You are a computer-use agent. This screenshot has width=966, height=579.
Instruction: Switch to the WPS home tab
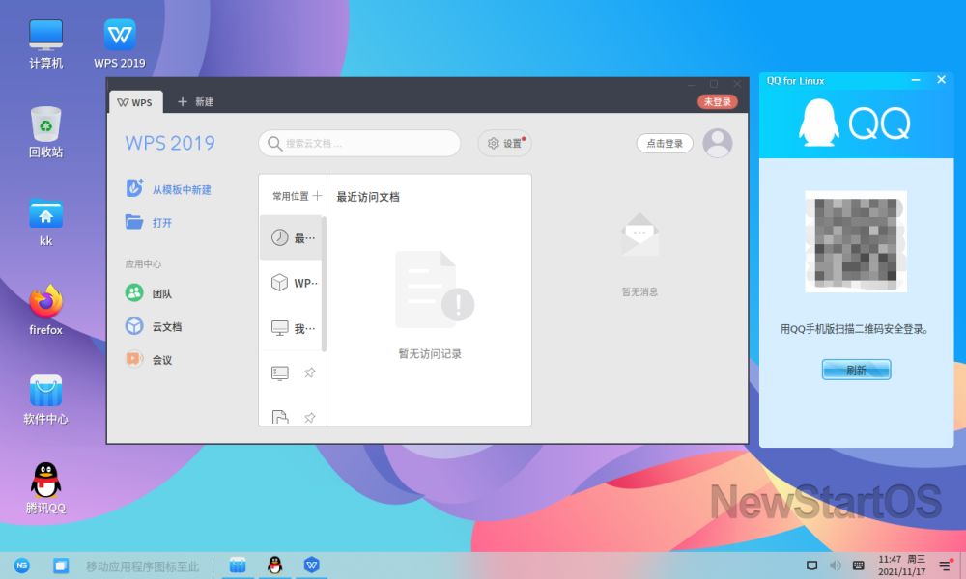point(135,102)
